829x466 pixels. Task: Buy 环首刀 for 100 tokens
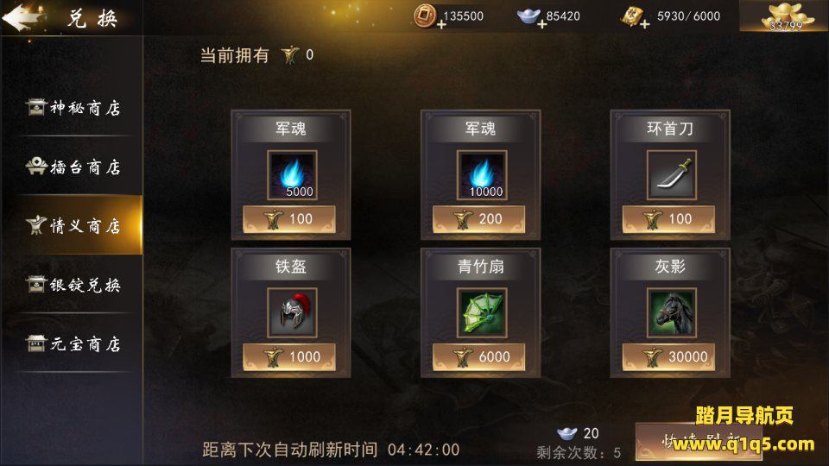coord(668,219)
